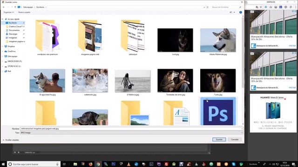Click the Buscar en Escritorio search field
This screenshot has height=167, width=298.
(x=226, y=7)
